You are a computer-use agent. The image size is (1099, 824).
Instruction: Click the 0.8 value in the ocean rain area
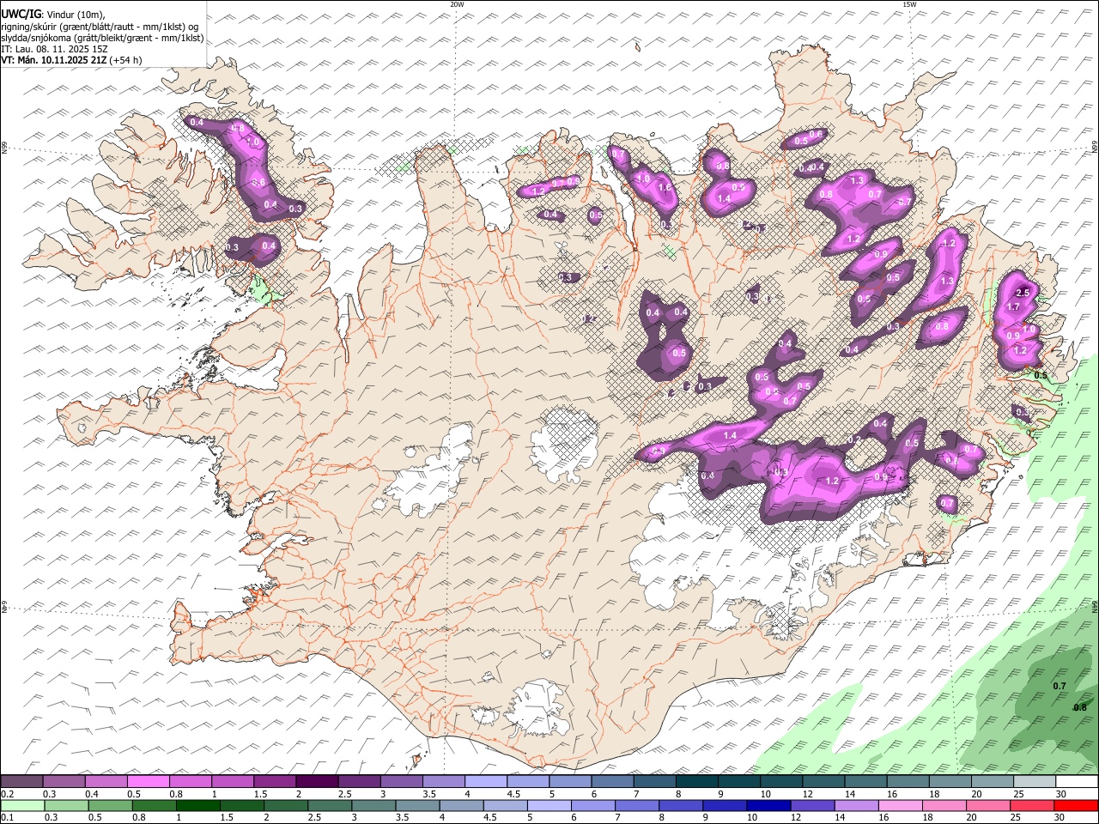point(1080,707)
